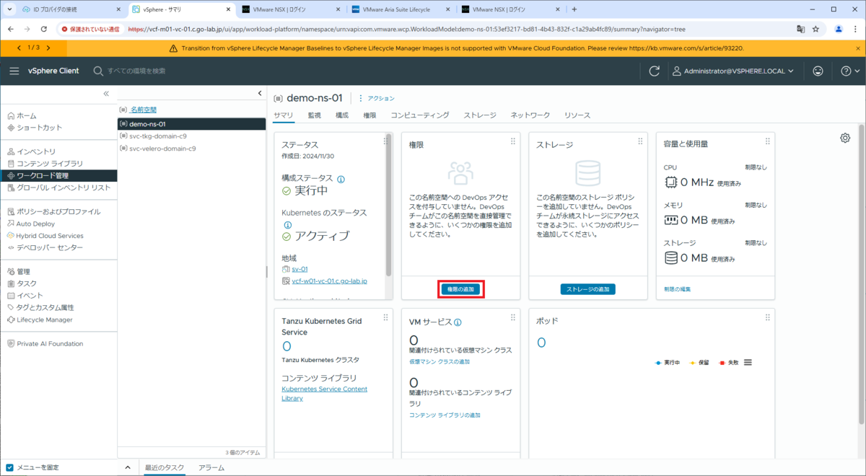
Task: Click the 制限の編集 link
Action: (x=677, y=289)
